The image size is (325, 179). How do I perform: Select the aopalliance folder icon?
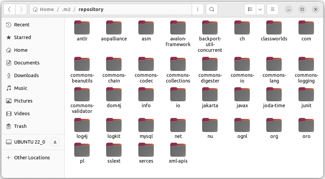(x=114, y=27)
